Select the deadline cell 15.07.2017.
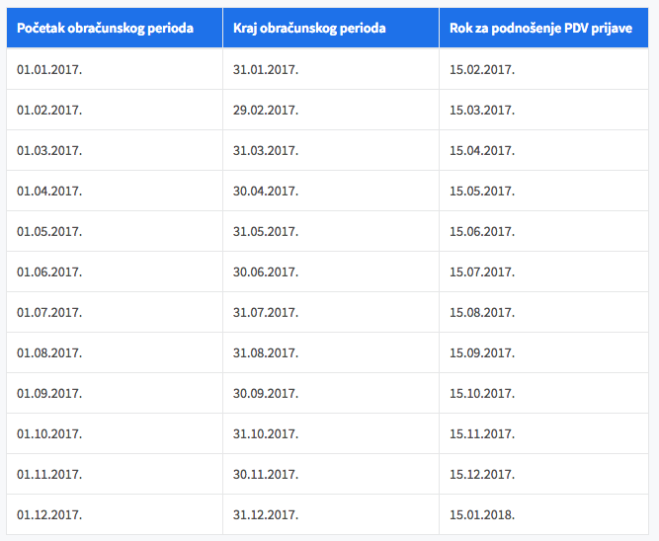Image resolution: width=659 pixels, height=541 pixels. pos(543,271)
